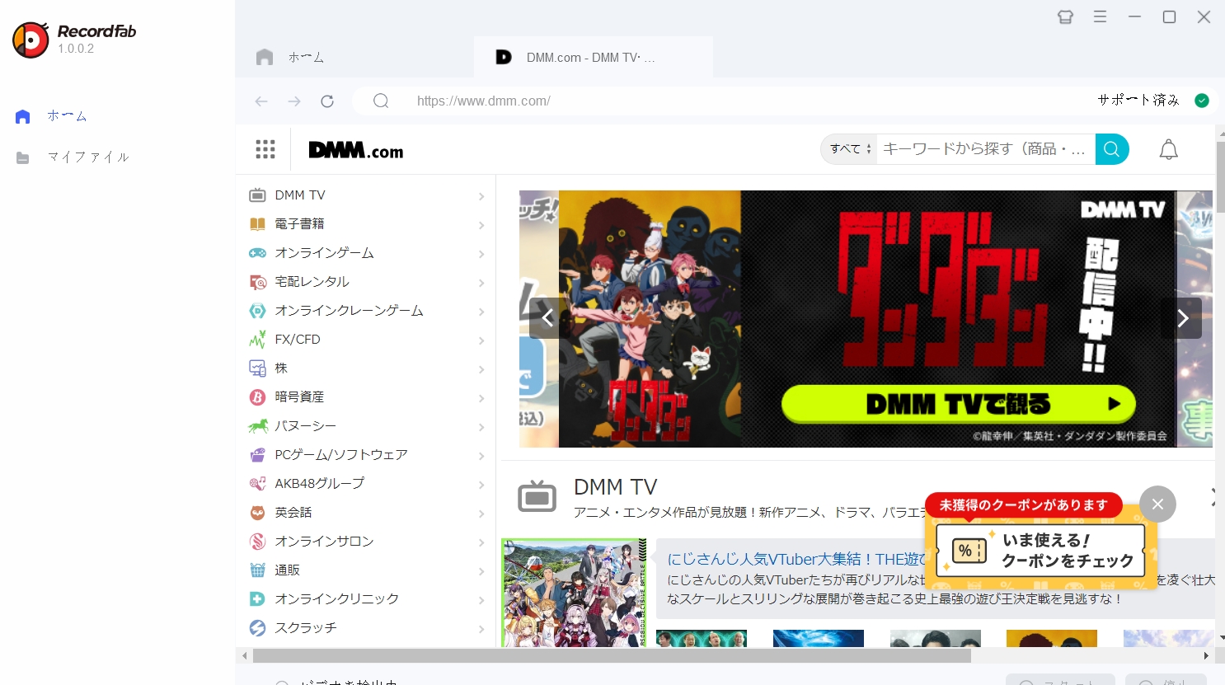This screenshot has height=685, width=1225.
Task: Click the teal search button
Action: point(1112,149)
